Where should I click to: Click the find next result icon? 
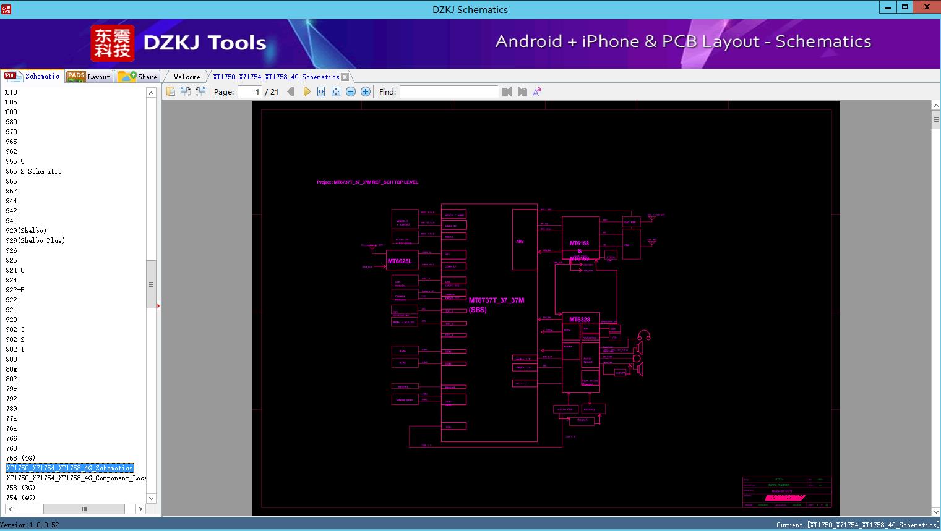(x=522, y=91)
